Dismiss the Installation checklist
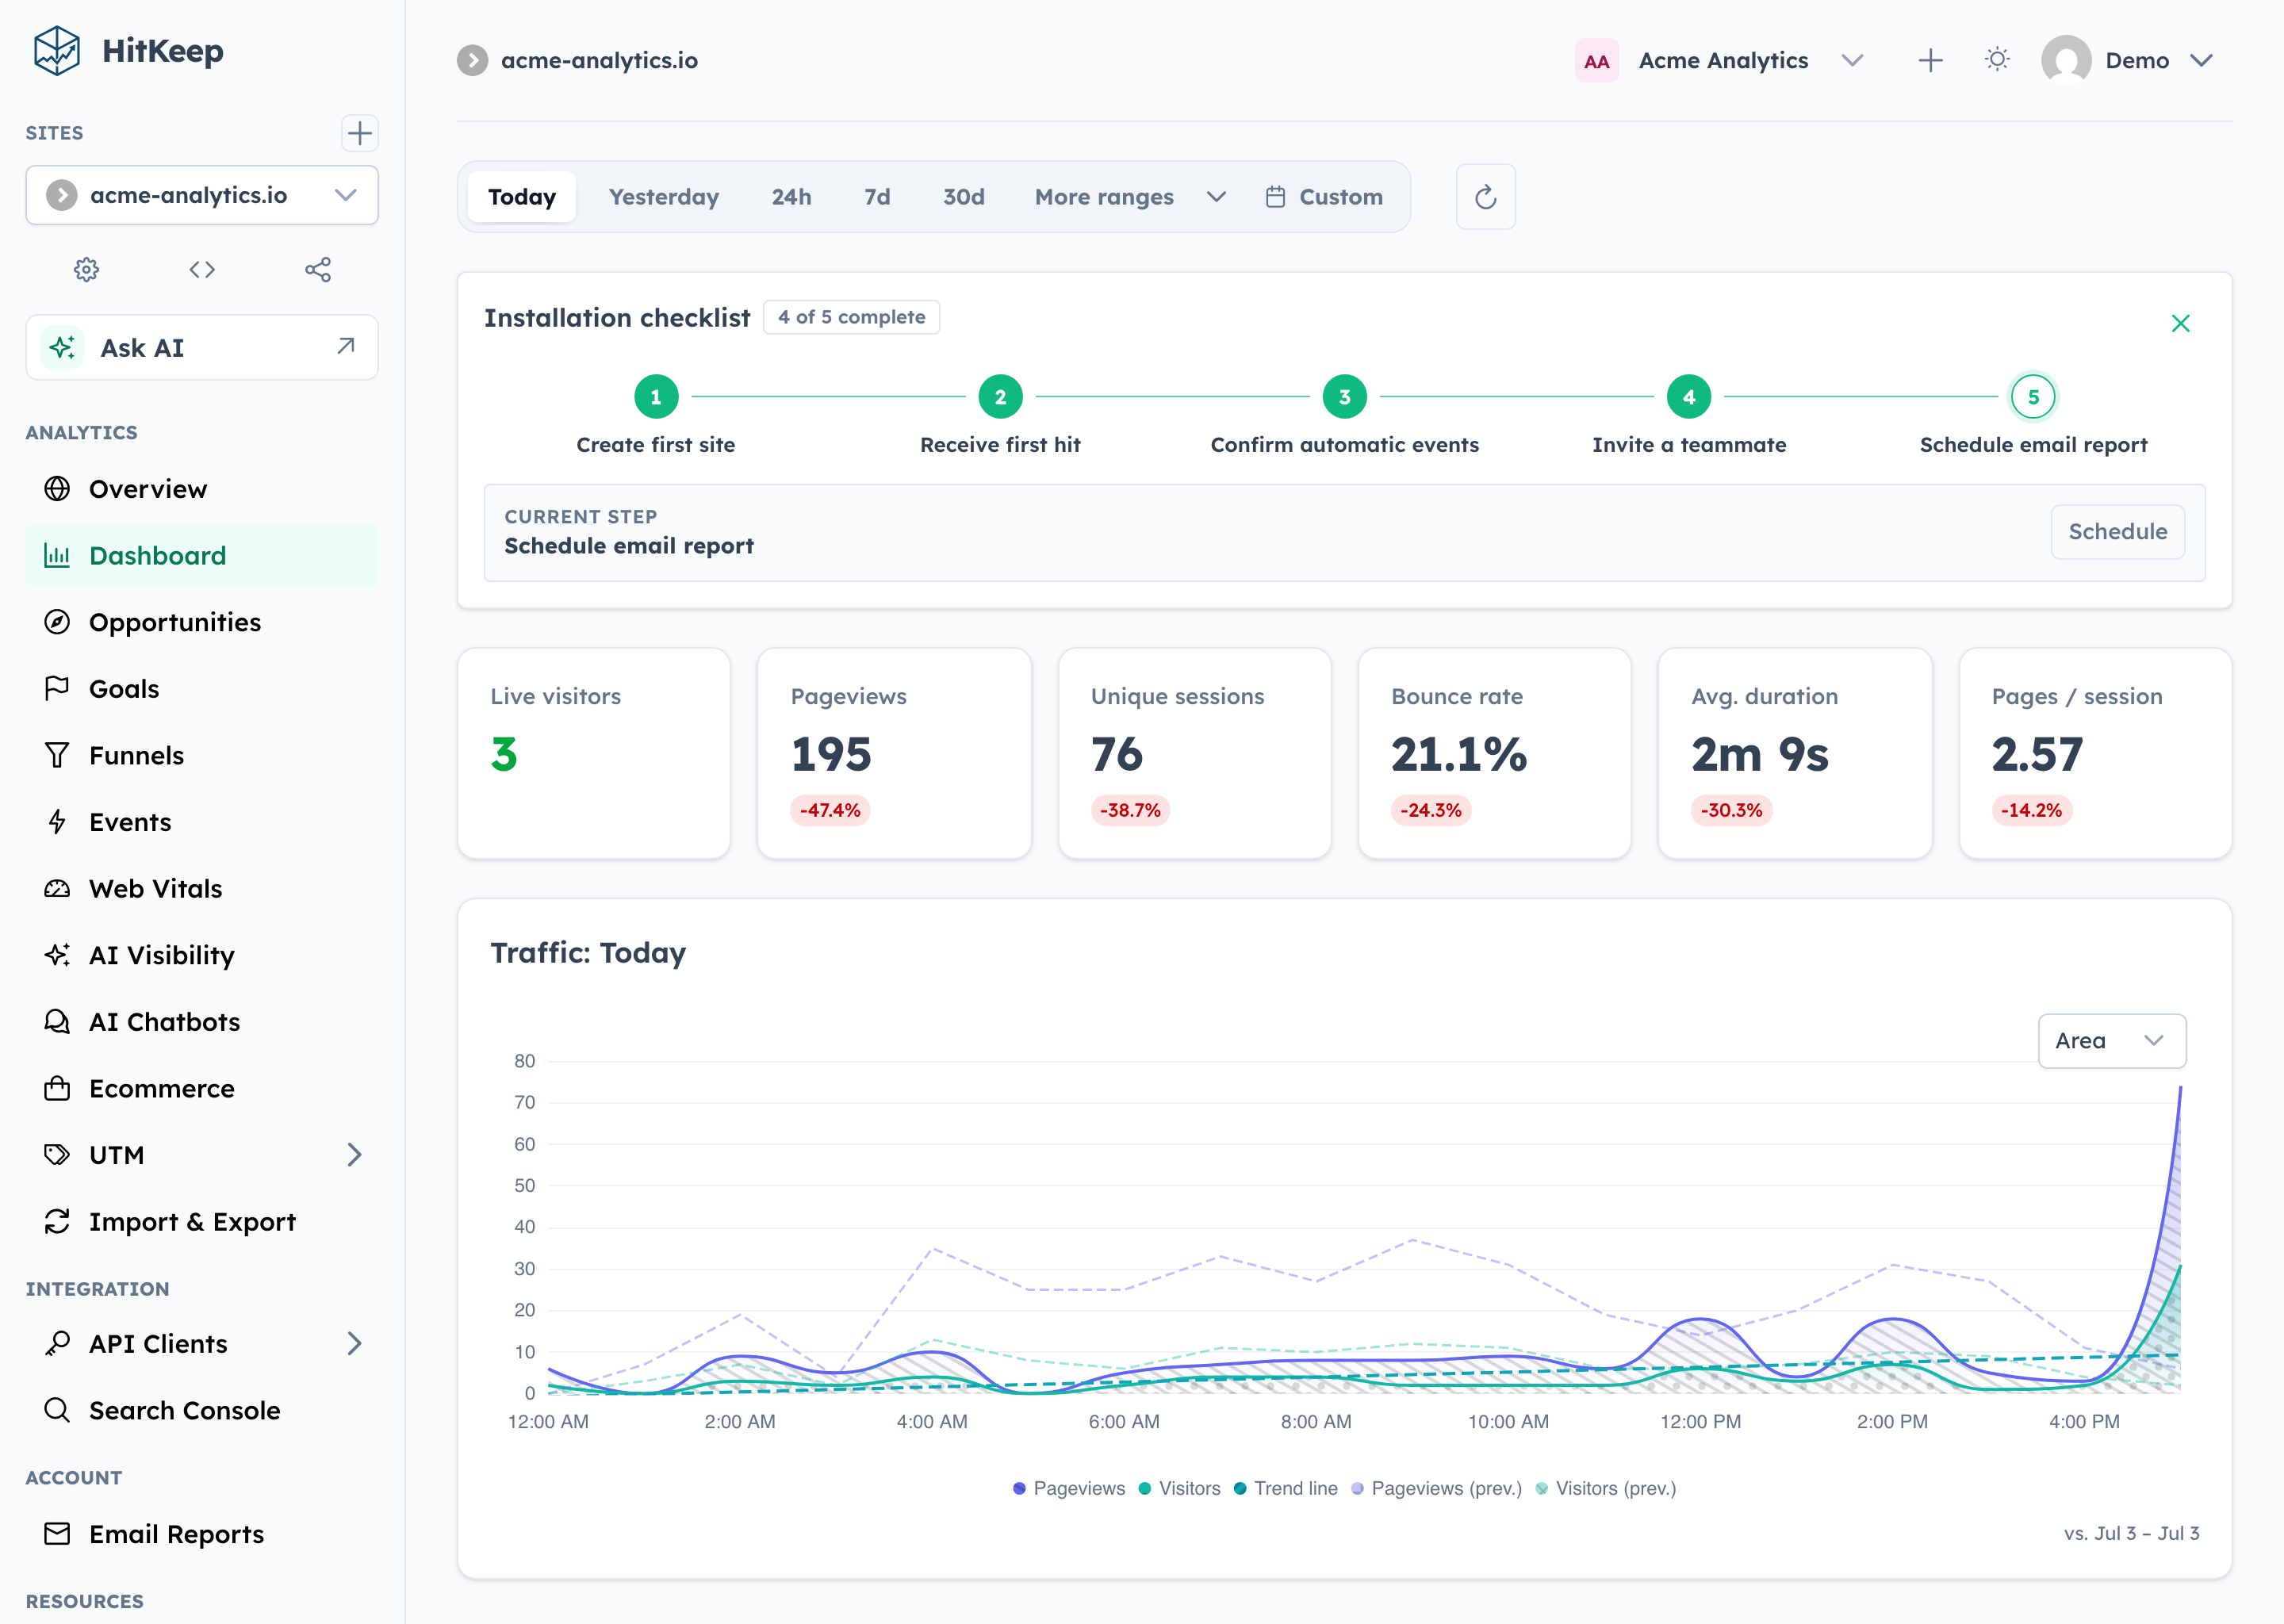The height and width of the screenshot is (1624, 2284). tap(2181, 323)
